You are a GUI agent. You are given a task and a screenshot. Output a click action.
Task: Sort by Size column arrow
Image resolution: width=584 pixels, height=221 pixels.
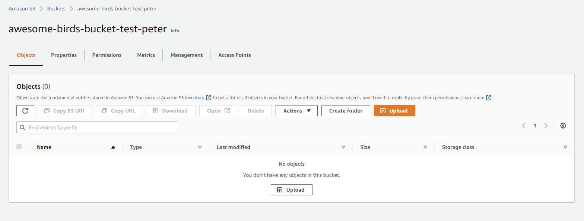click(425, 147)
